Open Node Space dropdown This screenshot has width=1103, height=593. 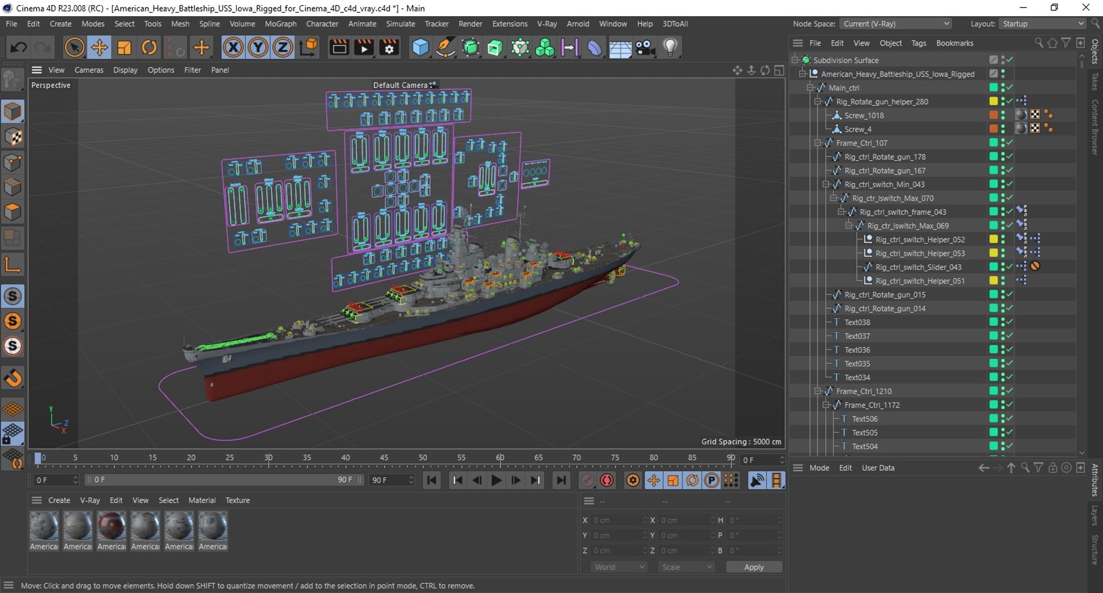pyautogui.click(x=896, y=24)
